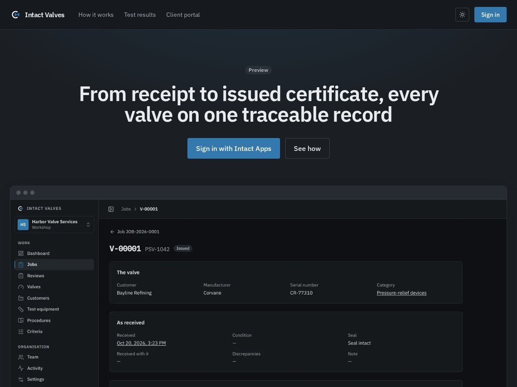
Task: Open the Pressure-relief devices category link
Action: (402, 293)
